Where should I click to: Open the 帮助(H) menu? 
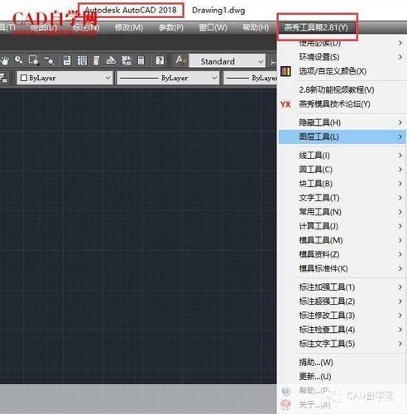(256, 27)
